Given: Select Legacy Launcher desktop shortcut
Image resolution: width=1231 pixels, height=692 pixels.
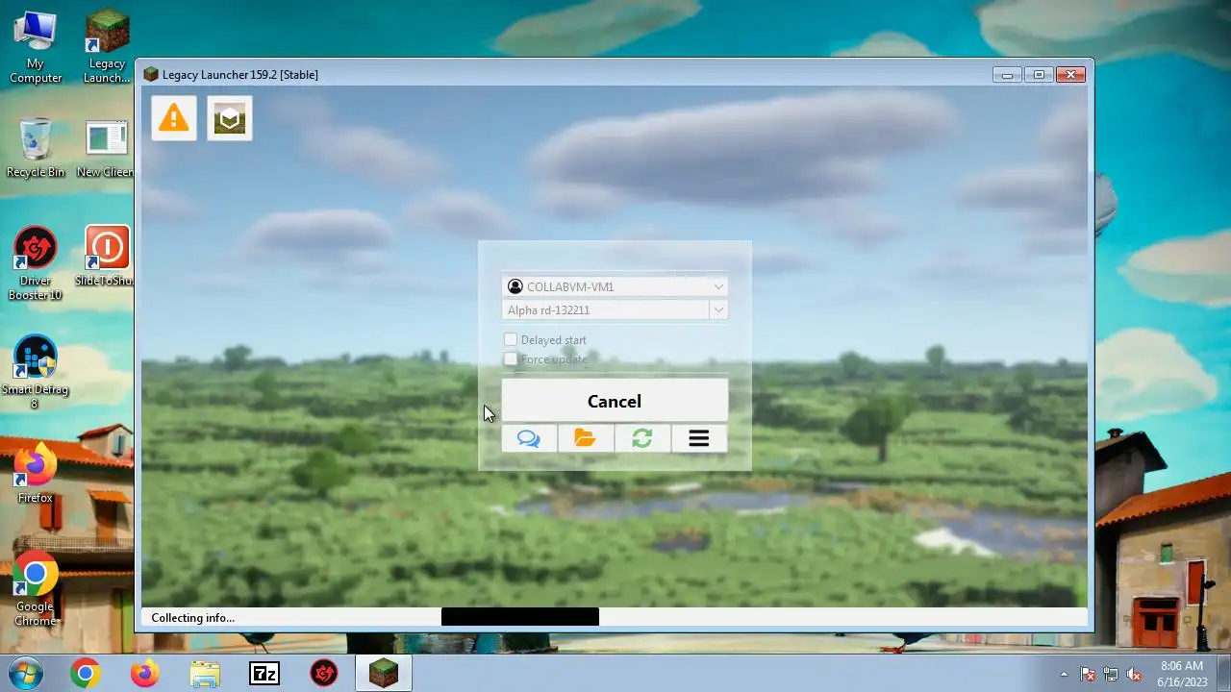Looking at the screenshot, I should [x=107, y=47].
